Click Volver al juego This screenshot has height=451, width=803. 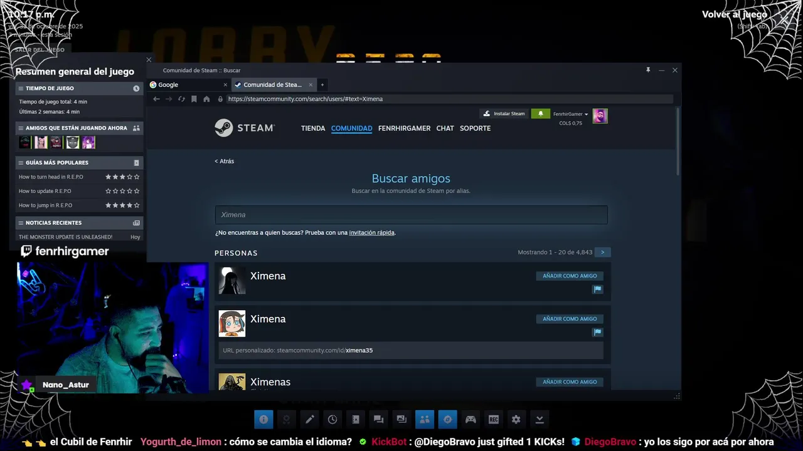(734, 14)
